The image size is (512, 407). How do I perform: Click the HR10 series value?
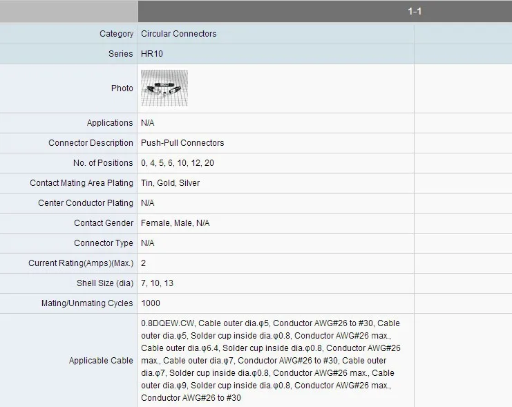pyautogui.click(x=152, y=54)
